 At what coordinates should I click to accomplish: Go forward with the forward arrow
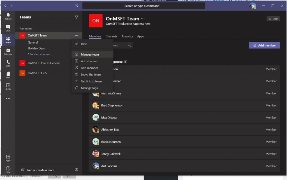tap(11, 6)
